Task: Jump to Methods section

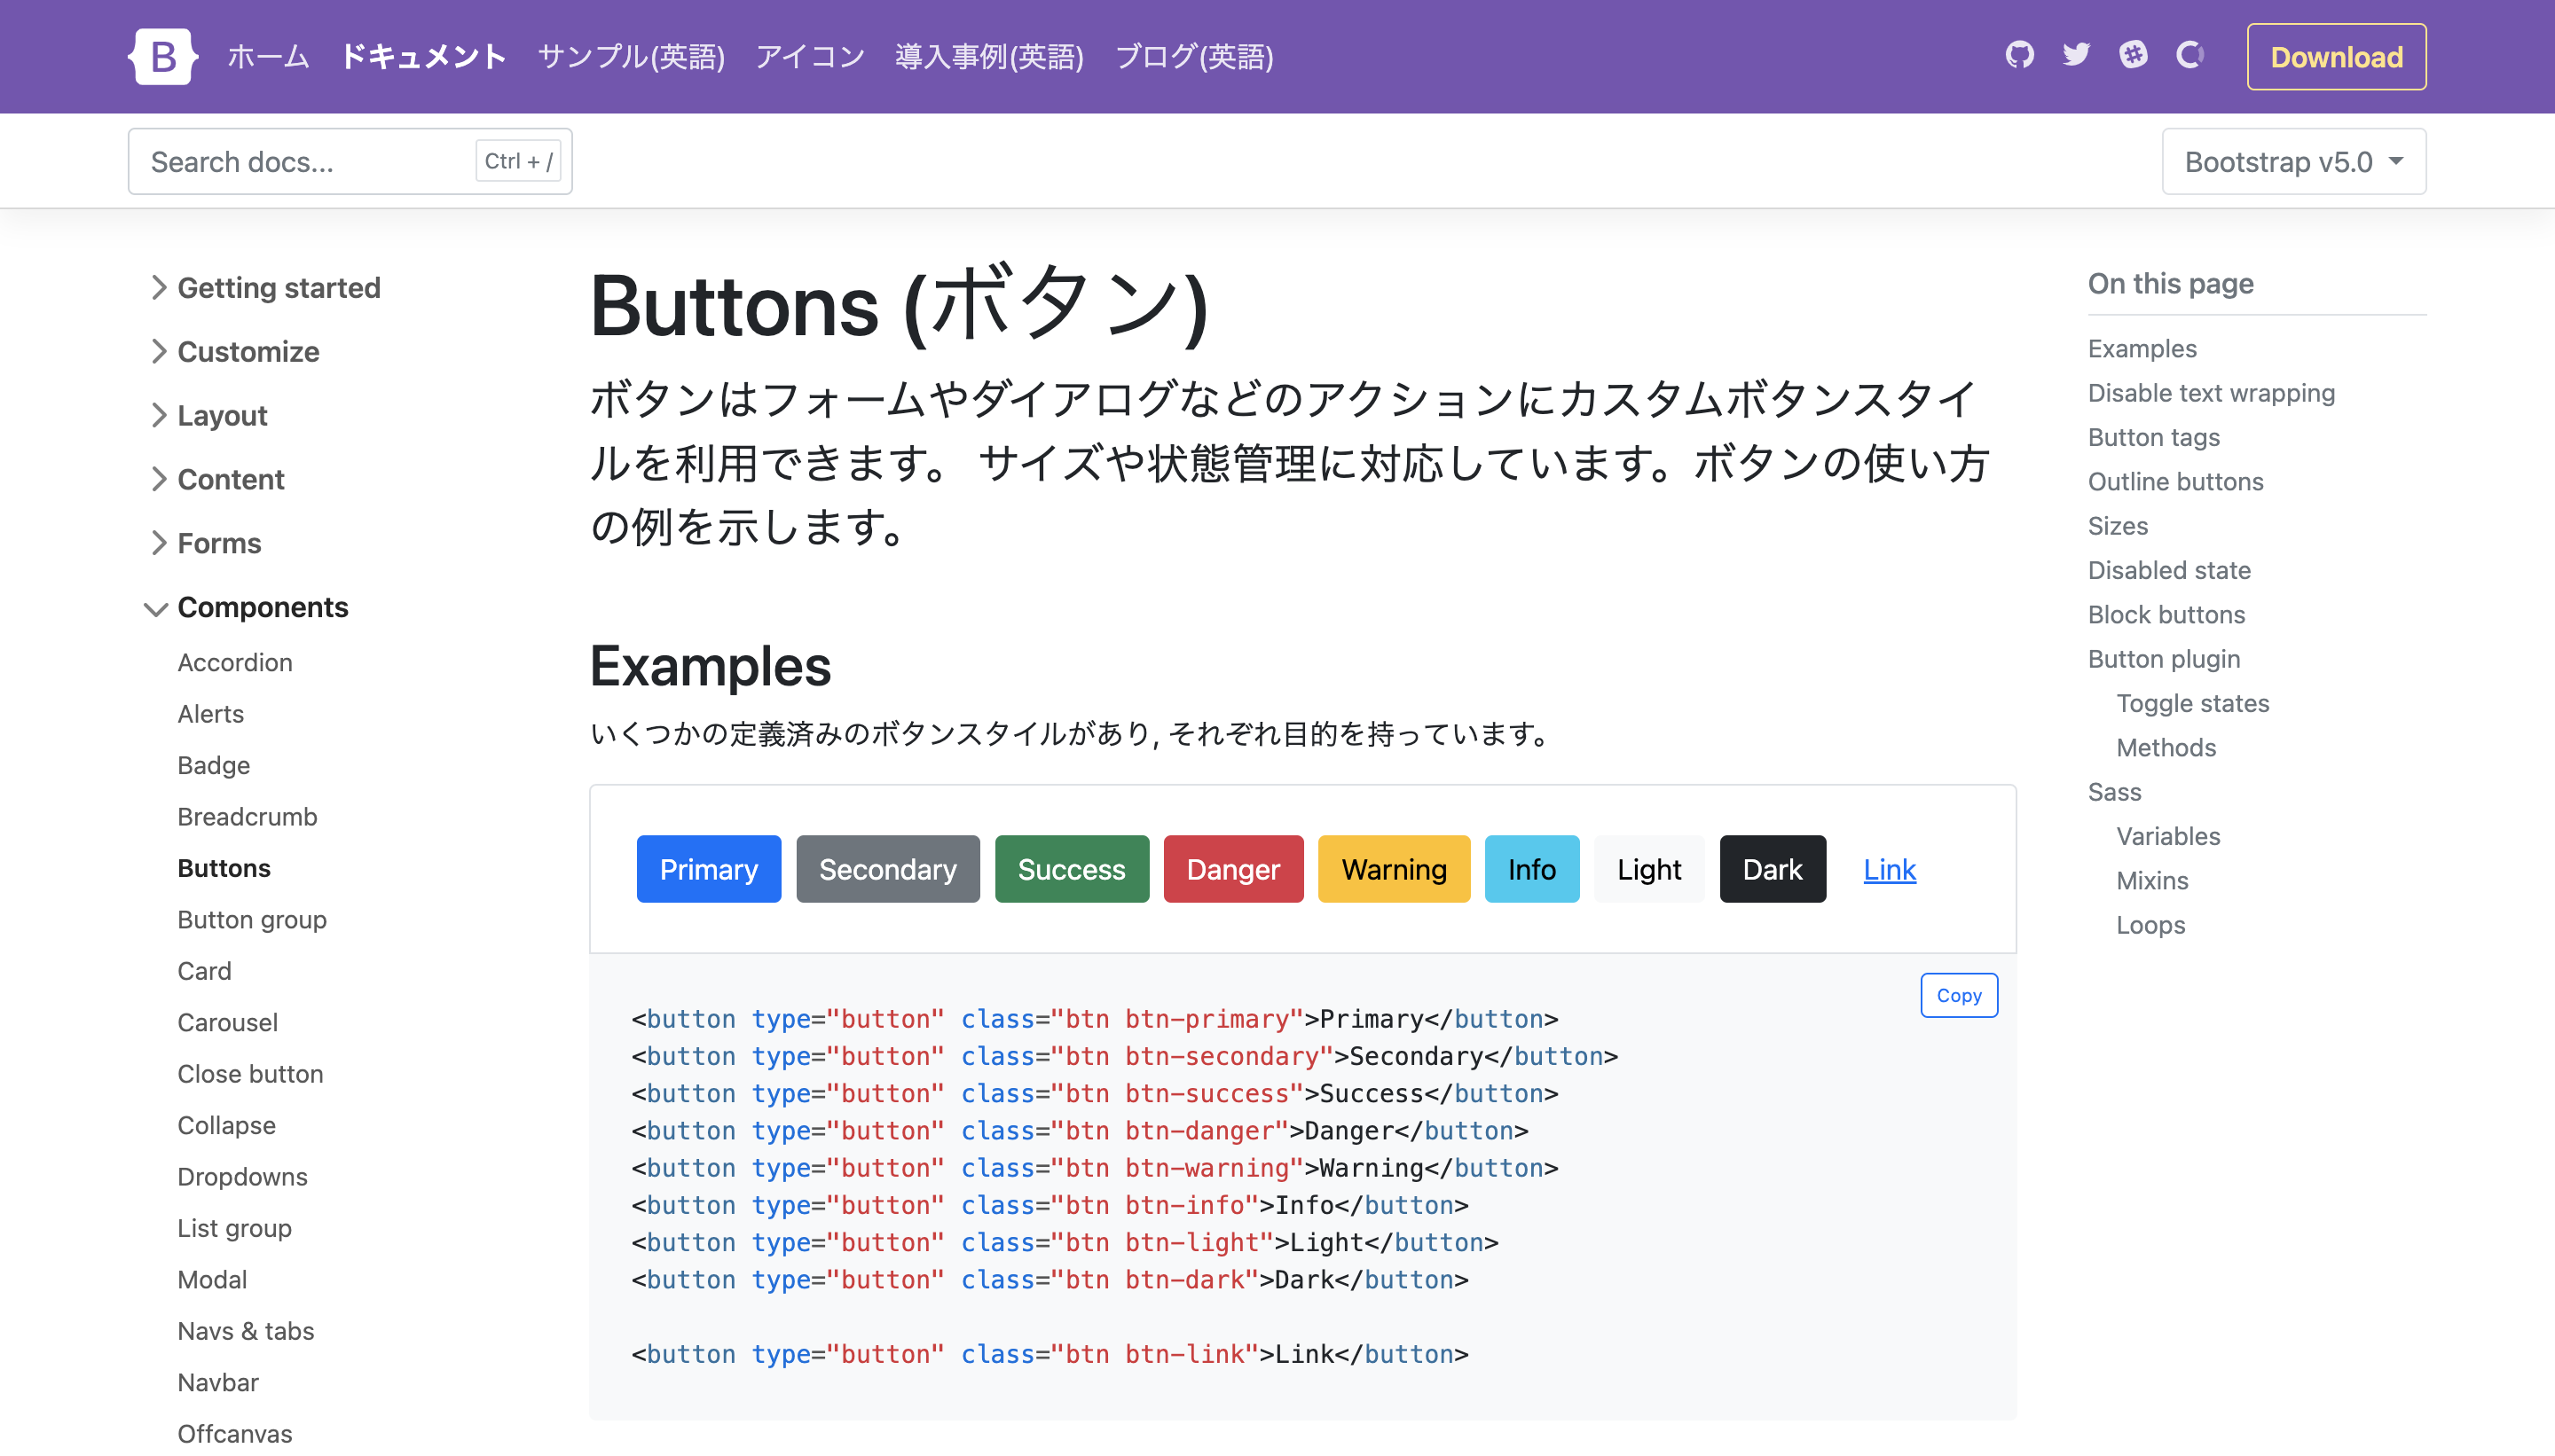Action: coord(2166,748)
